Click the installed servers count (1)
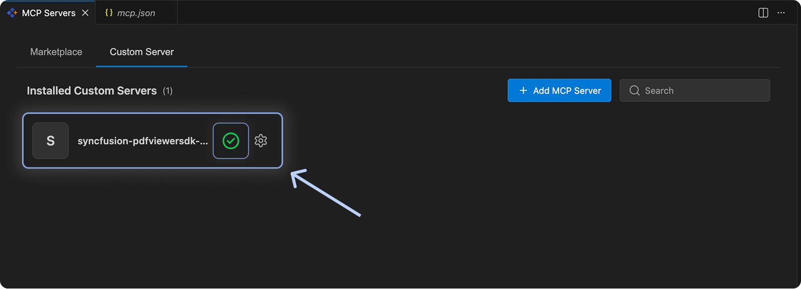The image size is (801, 289). pyautogui.click(x=168, y=91)
